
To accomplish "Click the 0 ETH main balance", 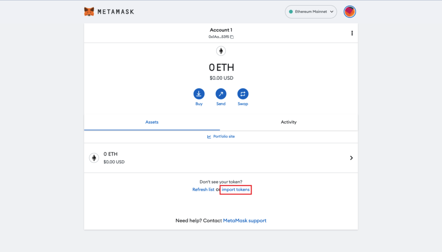I will pos(221,68).
